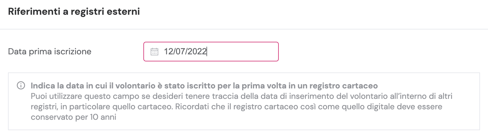Click the "Data prima iscrizione" field label
488x140 pixels.
pyautogui.click(x=50, y=52)
